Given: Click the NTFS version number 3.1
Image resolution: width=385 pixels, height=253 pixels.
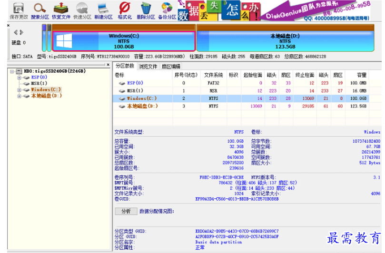Looking at the screenshot, I should pyautogui.click(x=376, y=177).
